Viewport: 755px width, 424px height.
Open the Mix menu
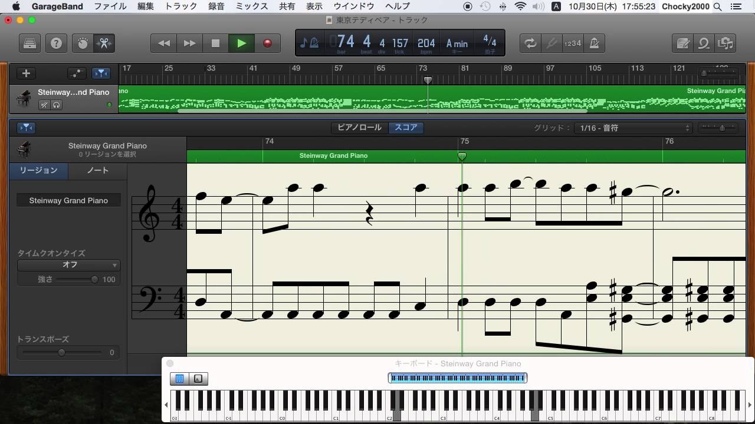coord(252,6)
